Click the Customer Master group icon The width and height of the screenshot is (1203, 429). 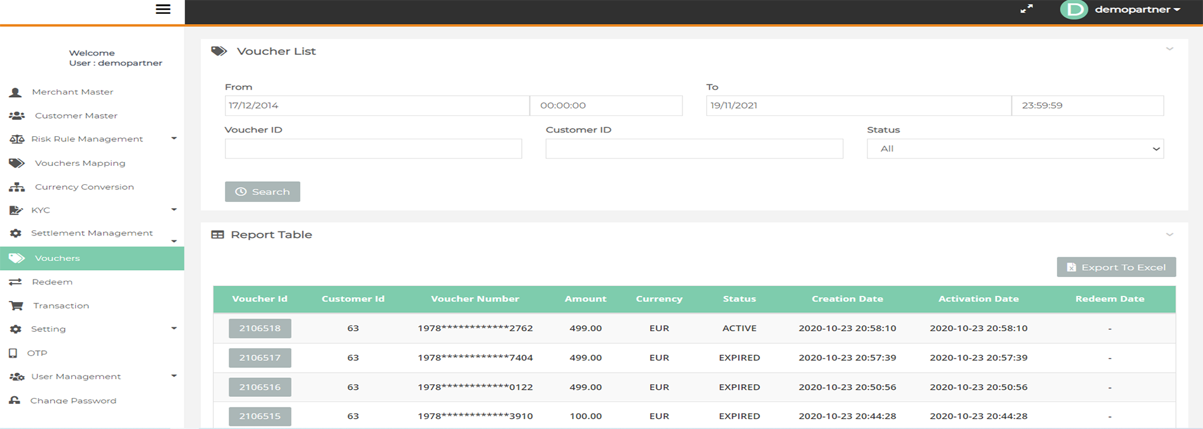coord(17,116)
